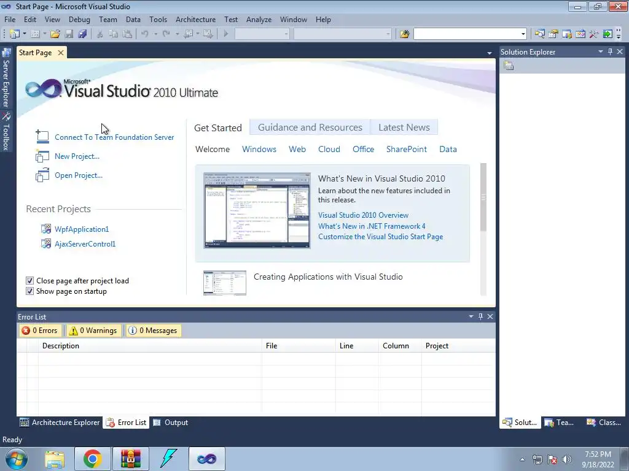
Task: Toggle Show page on startup checkbox
Action: tap(29, 291)
